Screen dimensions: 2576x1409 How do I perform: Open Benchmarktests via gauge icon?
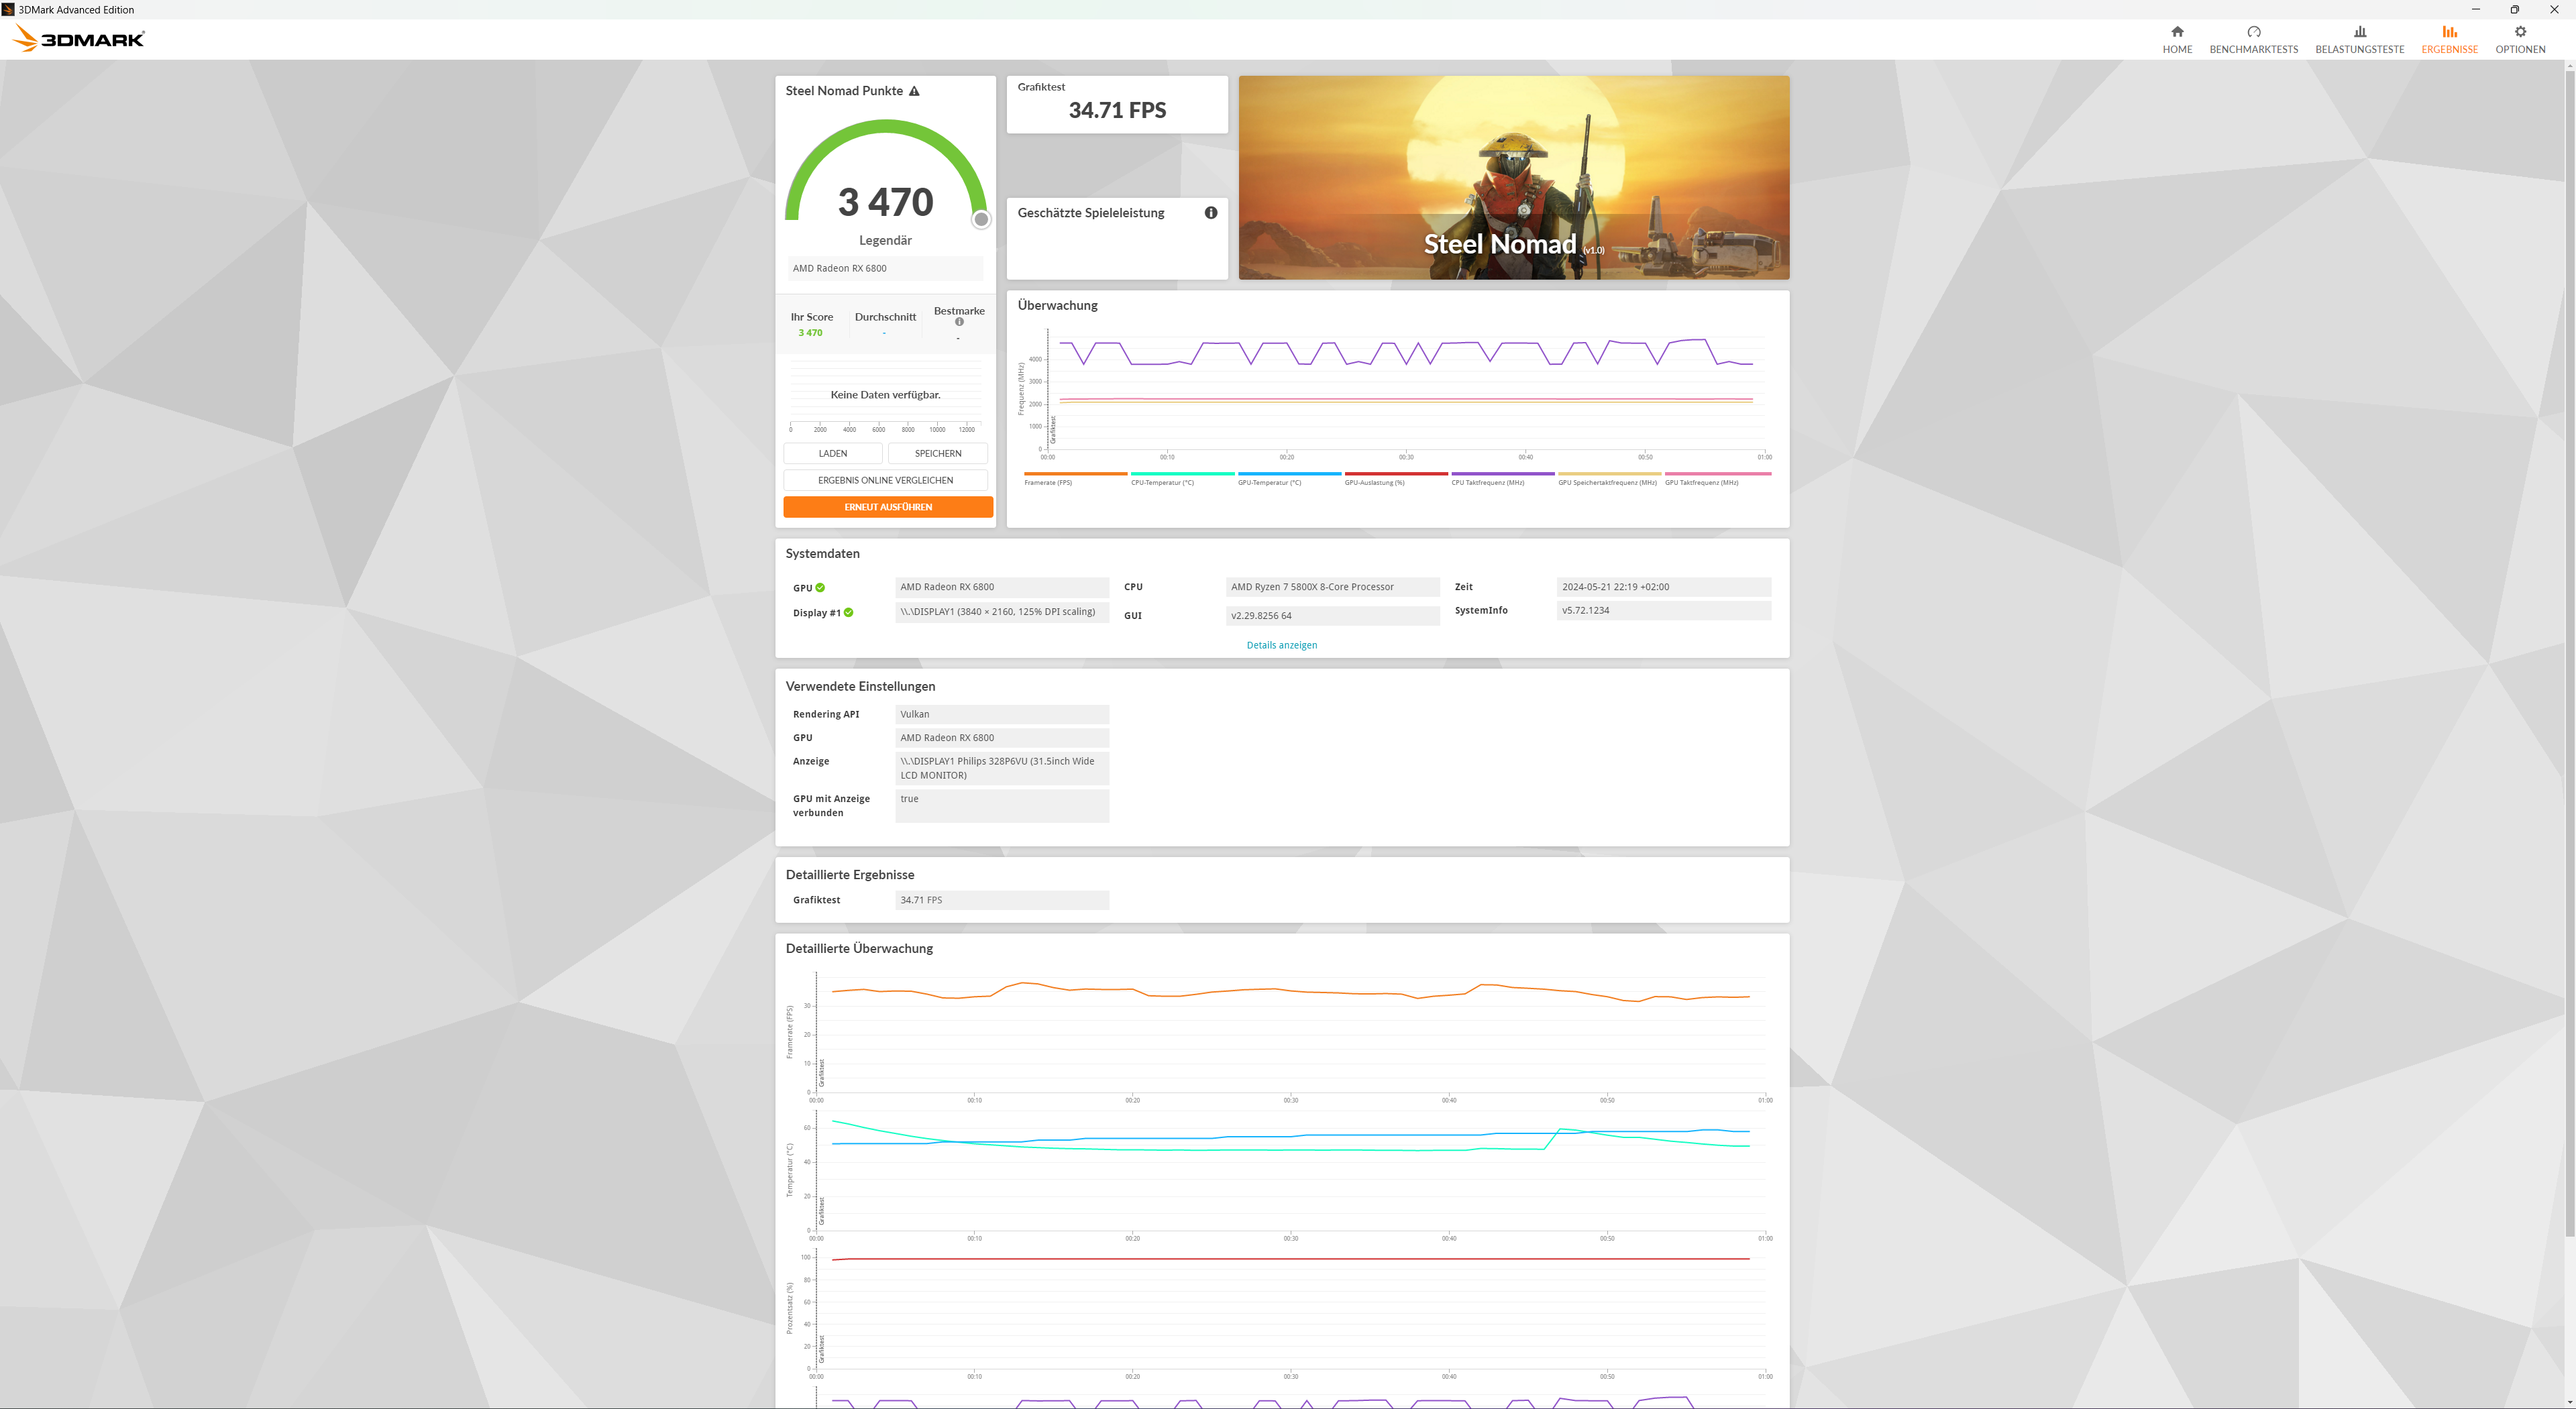click(x=2253, y=32)
